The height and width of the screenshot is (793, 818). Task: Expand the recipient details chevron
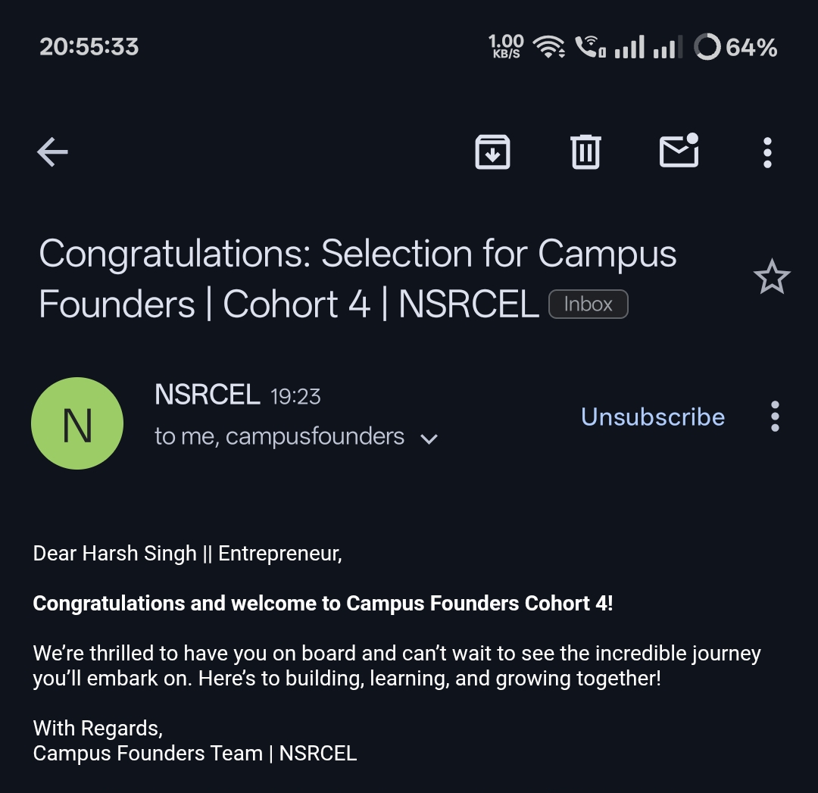[x=429, y=439]
